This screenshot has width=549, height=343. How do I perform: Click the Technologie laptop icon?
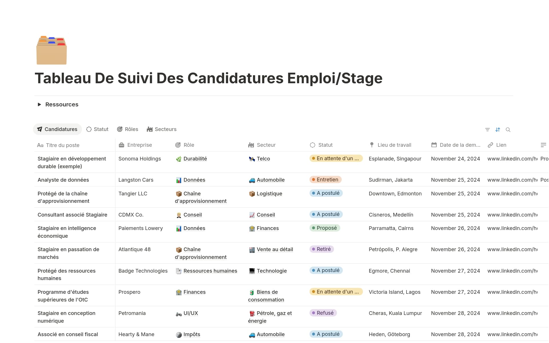[252, 271]
